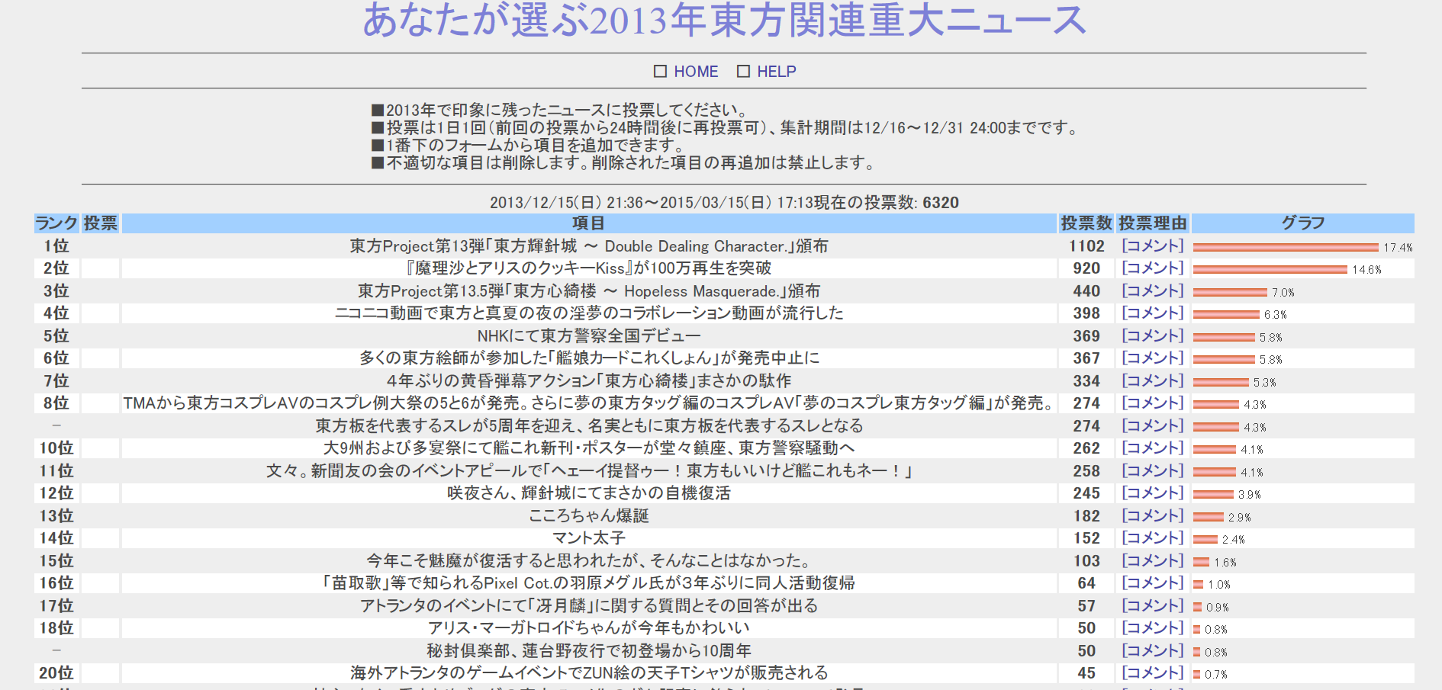
Task: Open コメント link in the 20位 row
Action: [1152, 673]
